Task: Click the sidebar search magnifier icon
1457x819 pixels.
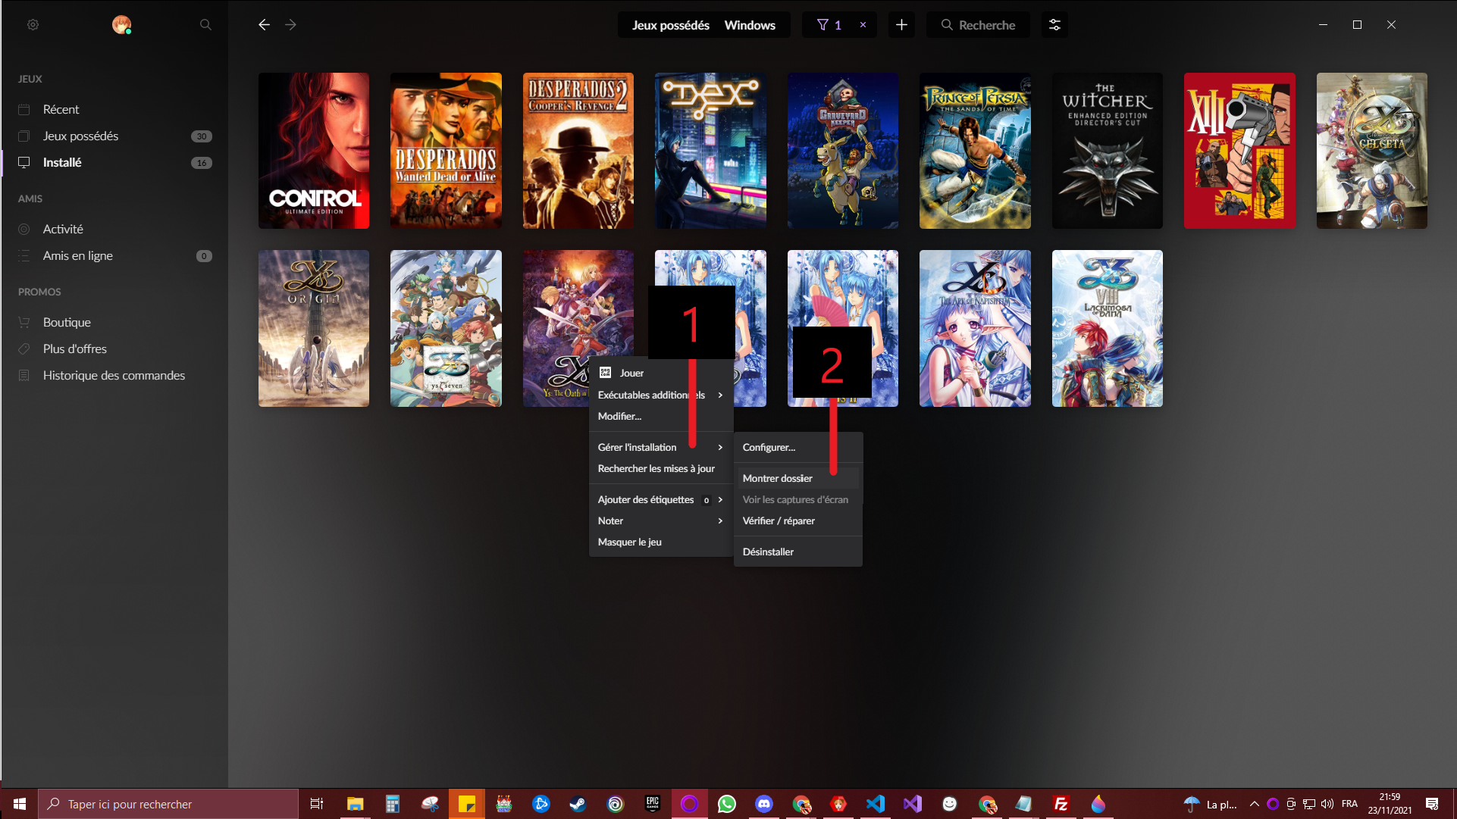Action: click(x=205, y=25)
